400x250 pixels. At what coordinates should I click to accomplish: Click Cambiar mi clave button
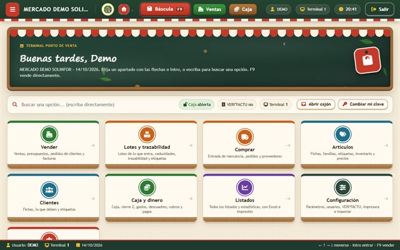363,104
